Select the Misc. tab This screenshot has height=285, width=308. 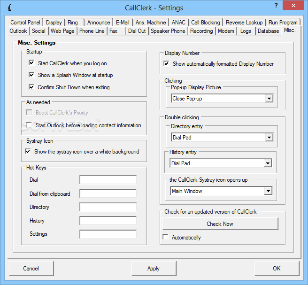(x=290, y=30)
